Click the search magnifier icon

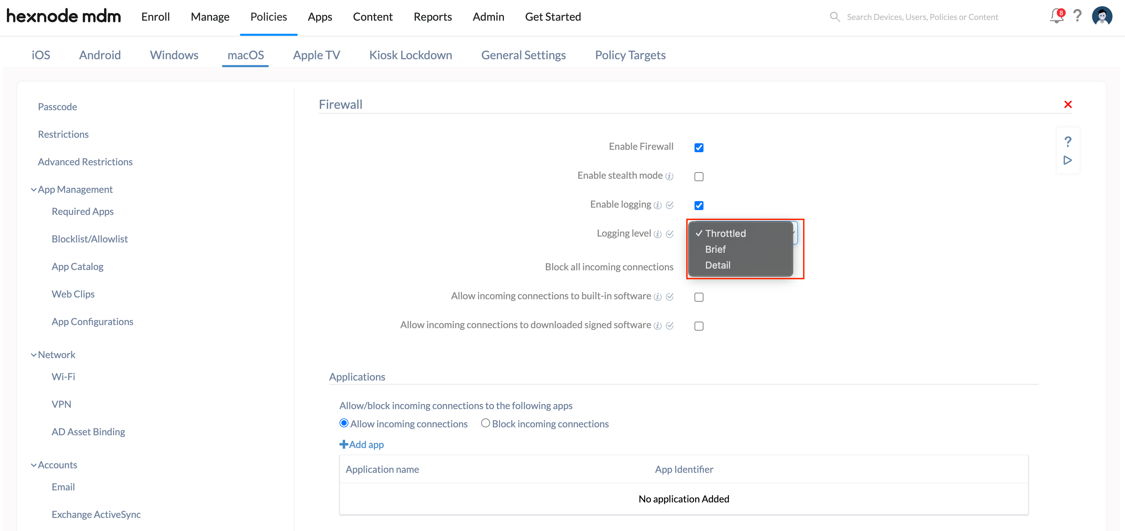tap(834, 17)
